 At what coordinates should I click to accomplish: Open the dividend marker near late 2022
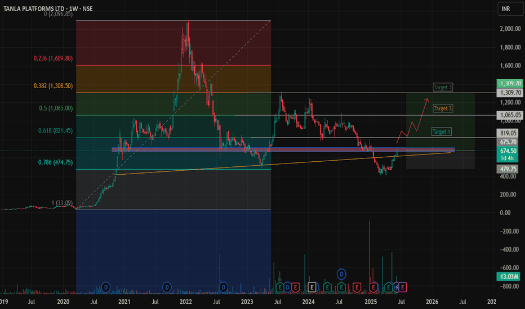point(223,287)
